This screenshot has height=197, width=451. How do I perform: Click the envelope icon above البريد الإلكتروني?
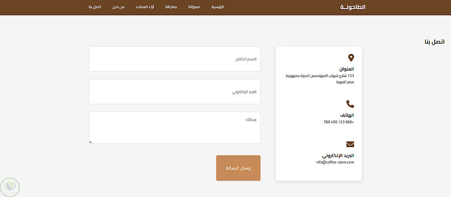350,144
